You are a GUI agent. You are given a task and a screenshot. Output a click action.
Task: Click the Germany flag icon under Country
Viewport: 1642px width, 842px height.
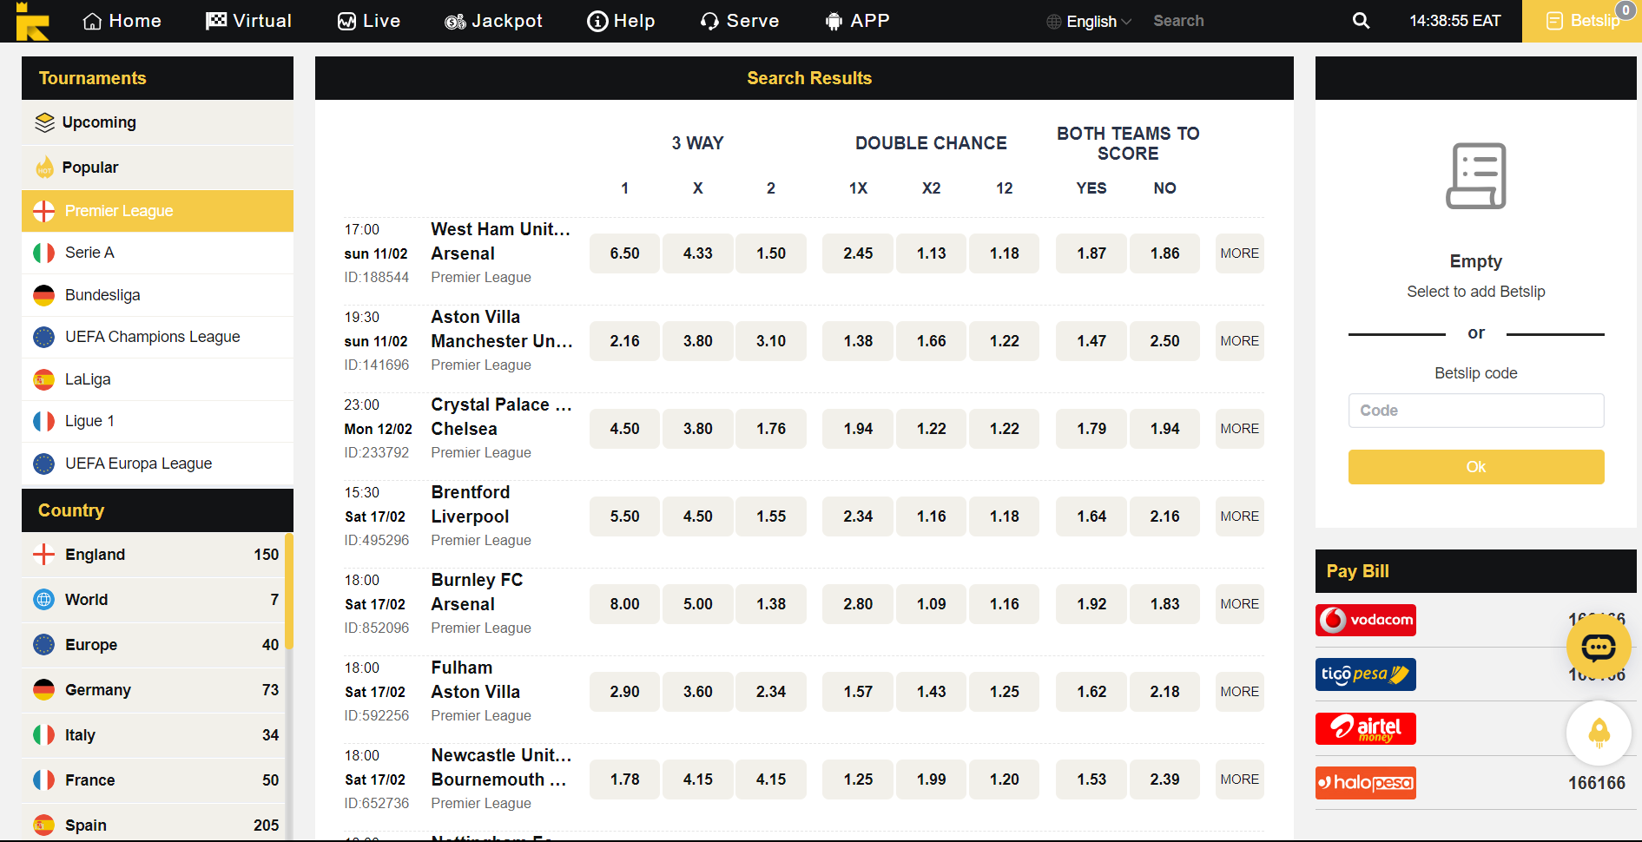(x=43, y=690)
